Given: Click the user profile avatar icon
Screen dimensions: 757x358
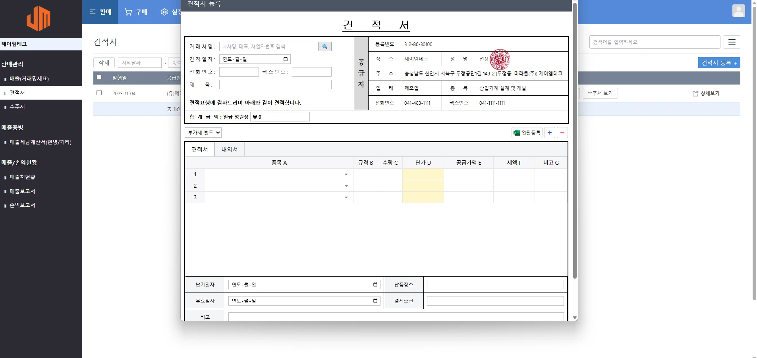Looking at the screenshot, I should 738,11.
